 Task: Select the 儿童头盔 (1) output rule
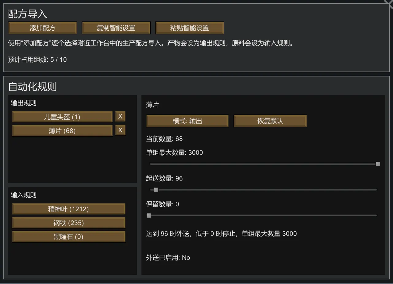[62, 117]
